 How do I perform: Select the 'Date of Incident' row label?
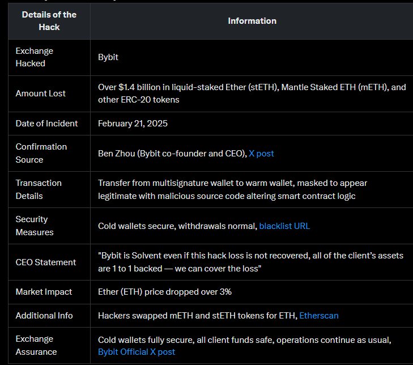pos(46,124)
